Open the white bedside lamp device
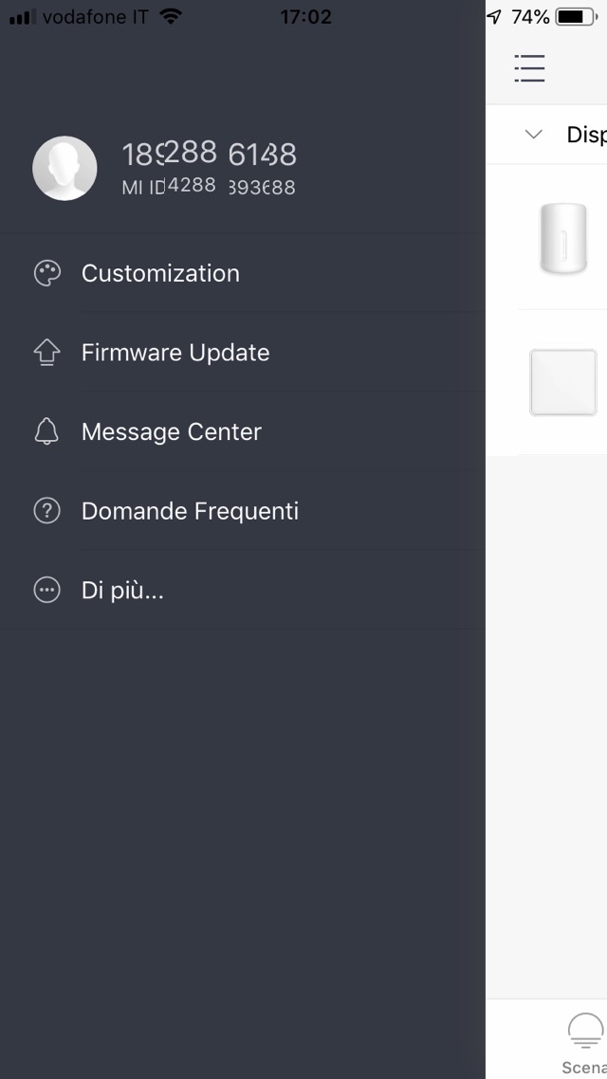Image resolution: width=607 pixels, height=1079 pixels. pyautogui.click(x=563, y=237)
